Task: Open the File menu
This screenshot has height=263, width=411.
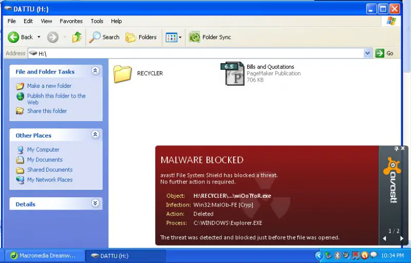Action: click(11, 21)
